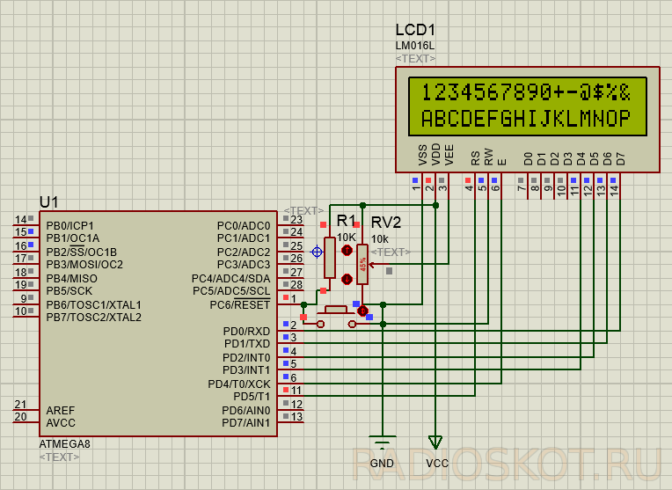
Task: Click the PD6/AIN0 pin label
Action: tap(246, 410)
